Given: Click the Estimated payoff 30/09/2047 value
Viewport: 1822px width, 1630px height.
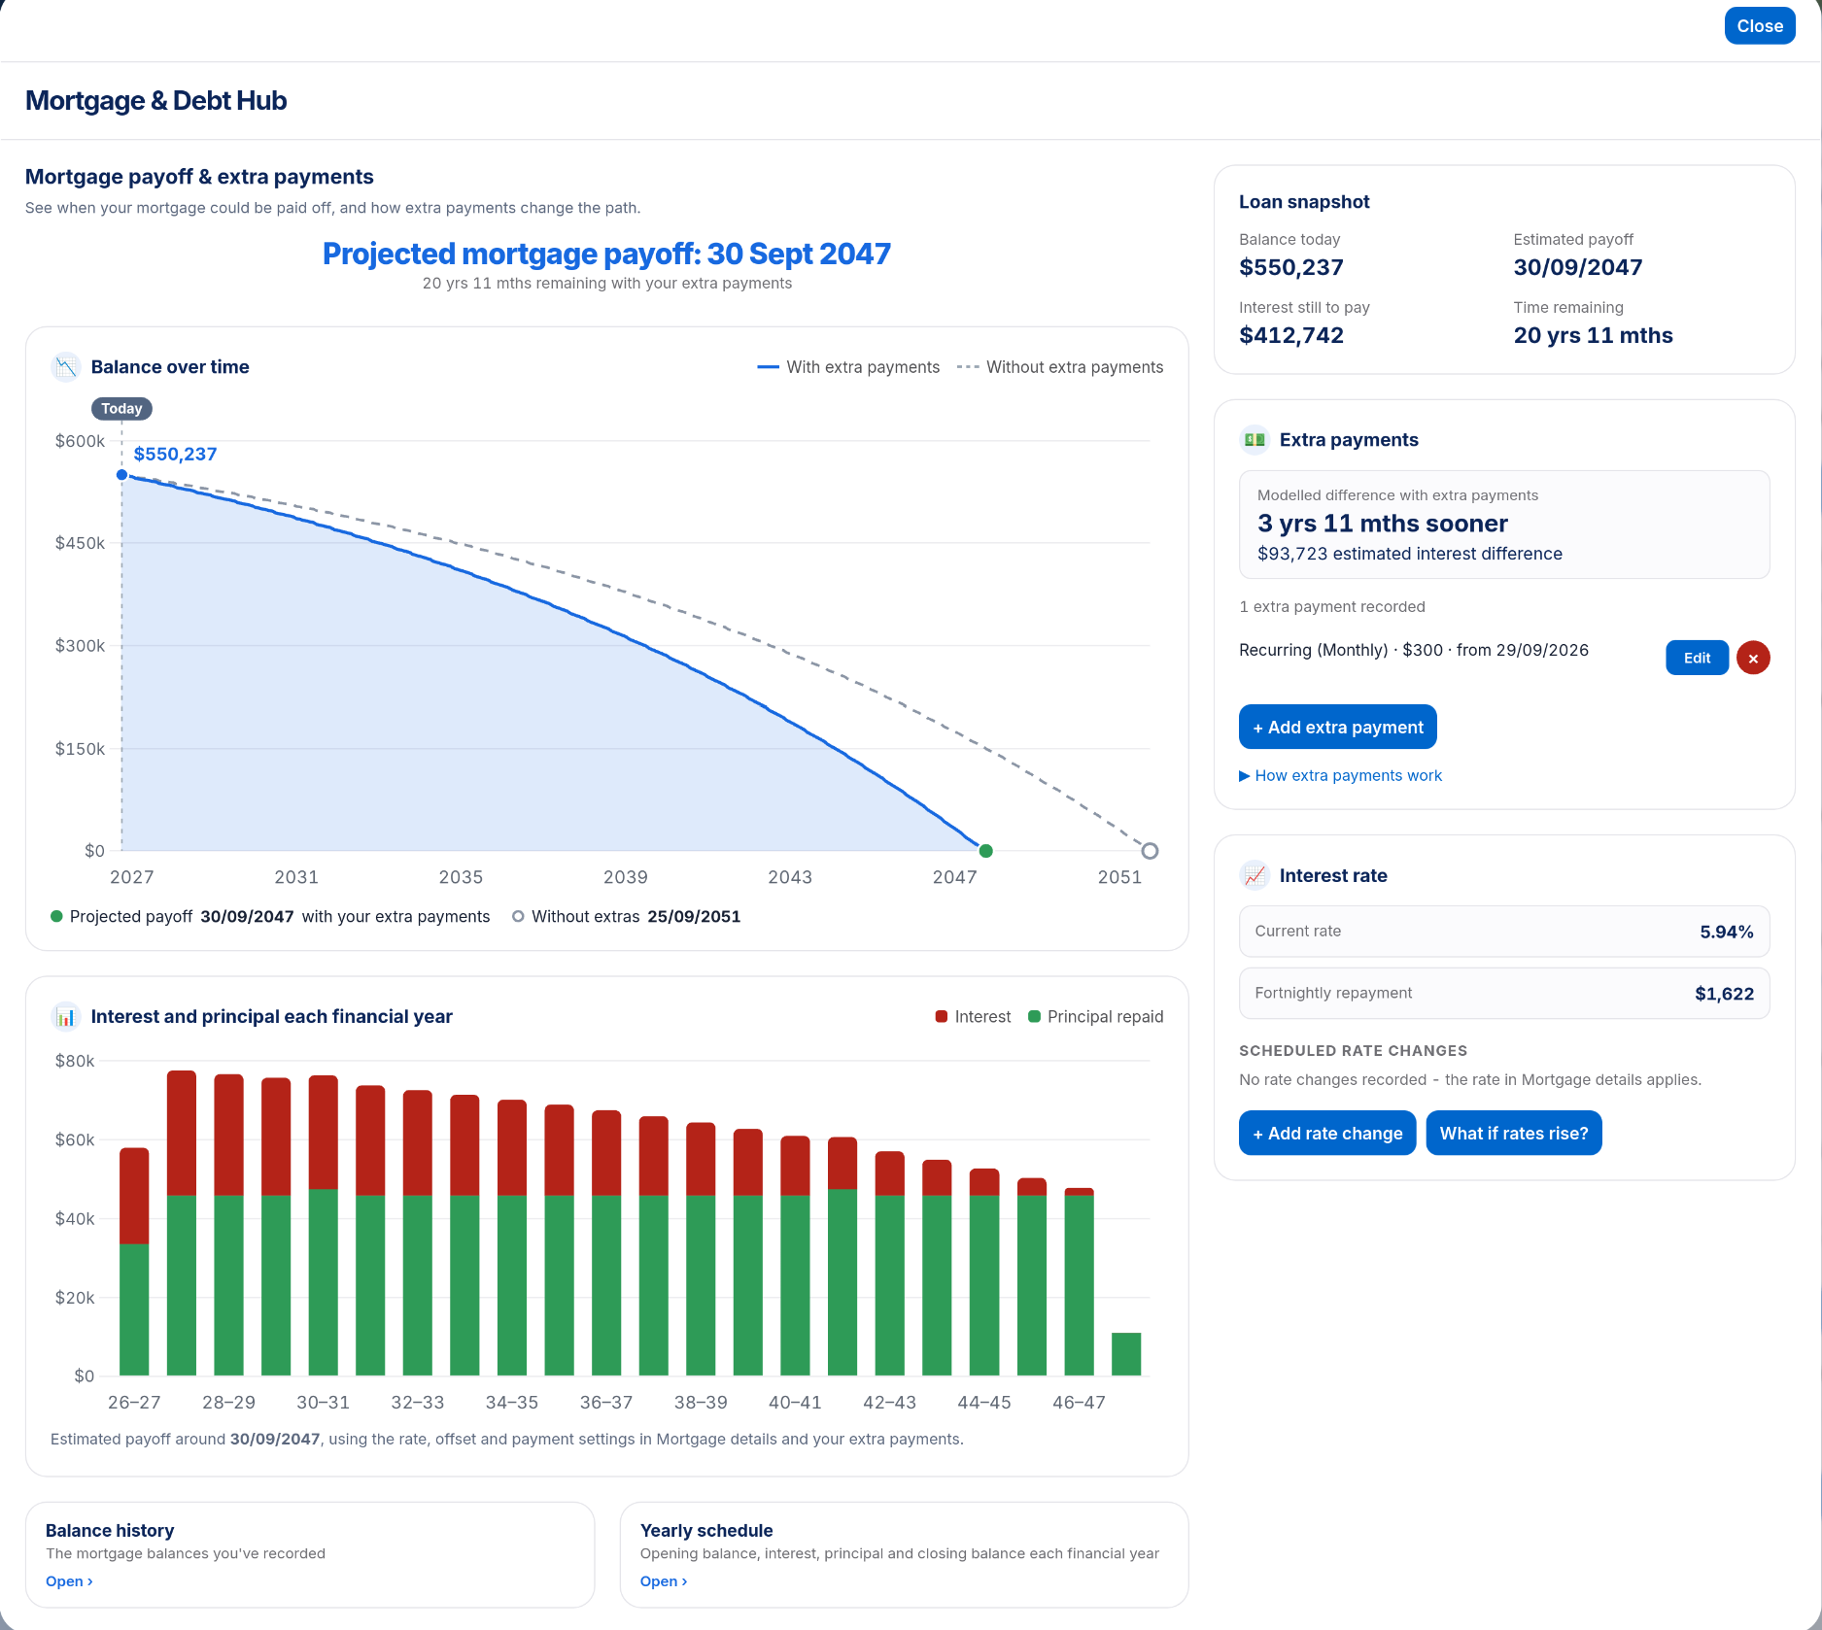Looking at the screenshot, I should click(1577, 267).
